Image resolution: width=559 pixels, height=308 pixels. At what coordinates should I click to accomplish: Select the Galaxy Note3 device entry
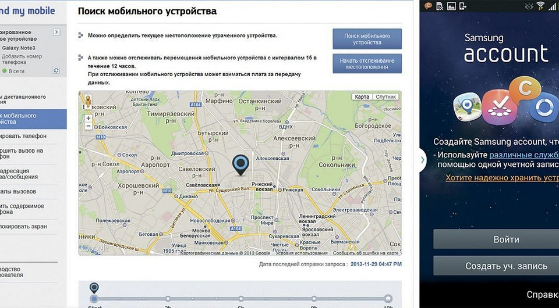(19, 48)
